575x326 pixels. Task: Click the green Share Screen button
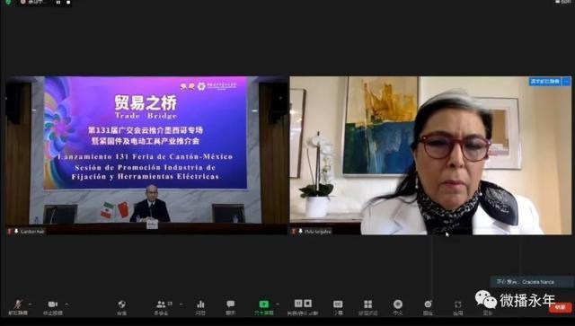tap(264, 307)
